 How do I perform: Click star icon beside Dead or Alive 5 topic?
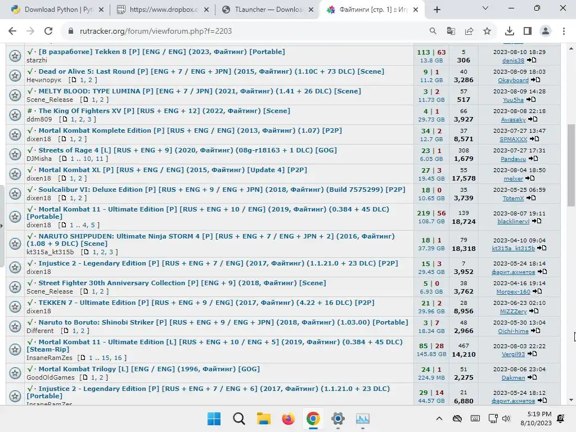(15, 75)
